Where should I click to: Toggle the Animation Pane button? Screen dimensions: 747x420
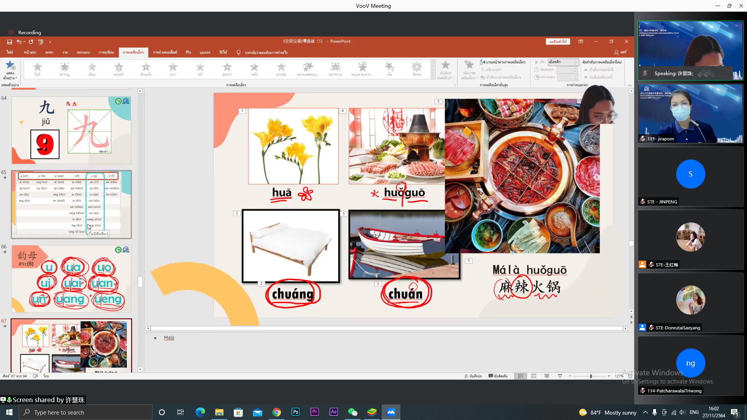(503, 62)
